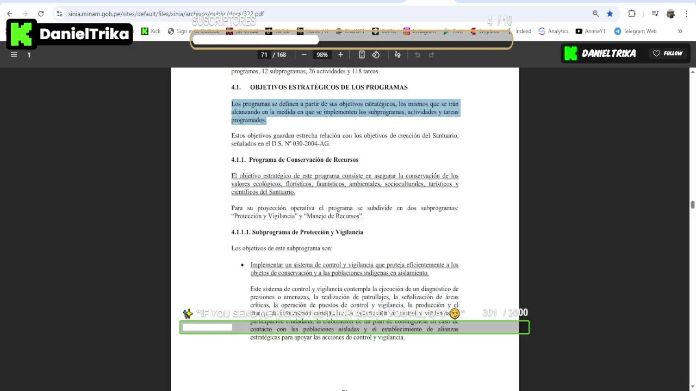The height and width of the screenshot is (391, 696).
Task: Go back to the previous page
Action: pyautogui.click(x=9, y=14)
